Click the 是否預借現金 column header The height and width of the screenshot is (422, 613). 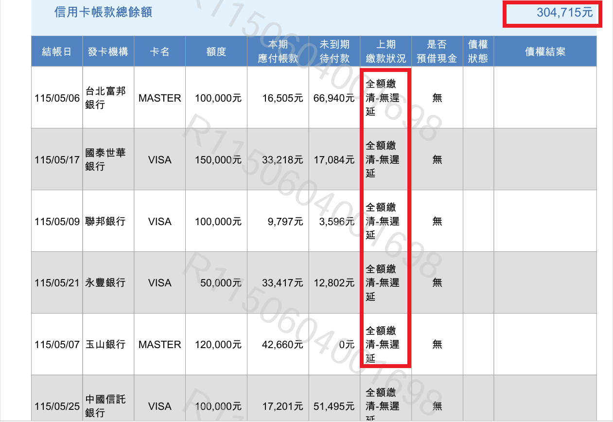(437, 52)
